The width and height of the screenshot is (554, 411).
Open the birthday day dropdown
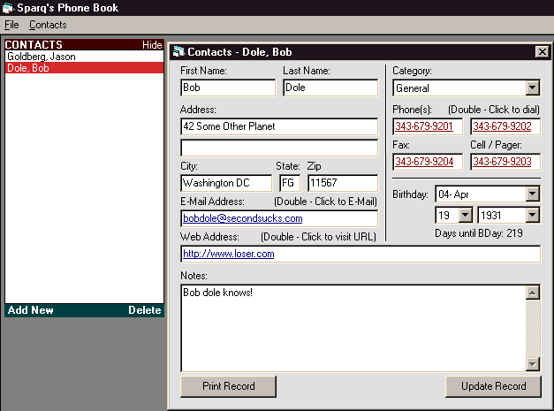point(465,215)
